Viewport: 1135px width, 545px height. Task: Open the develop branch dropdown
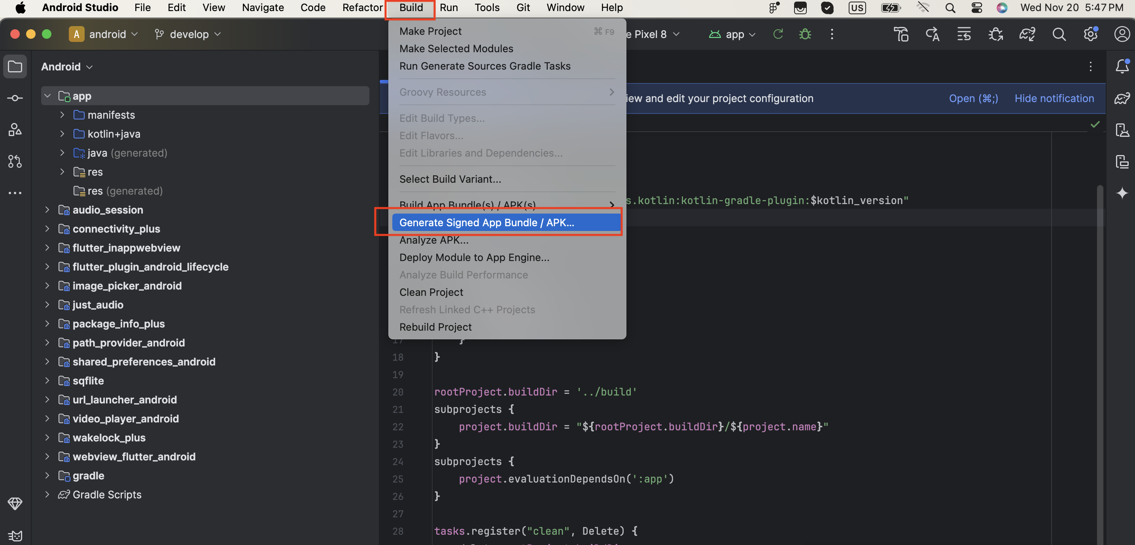pos(188,34)
